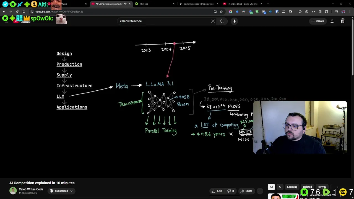Click the video title AI Competition explained
Image resolution: width=354 pixels, height=199 pixels.
click(42, 183)
